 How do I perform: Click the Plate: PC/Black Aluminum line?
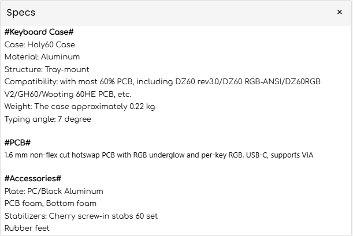coord(54,191)
